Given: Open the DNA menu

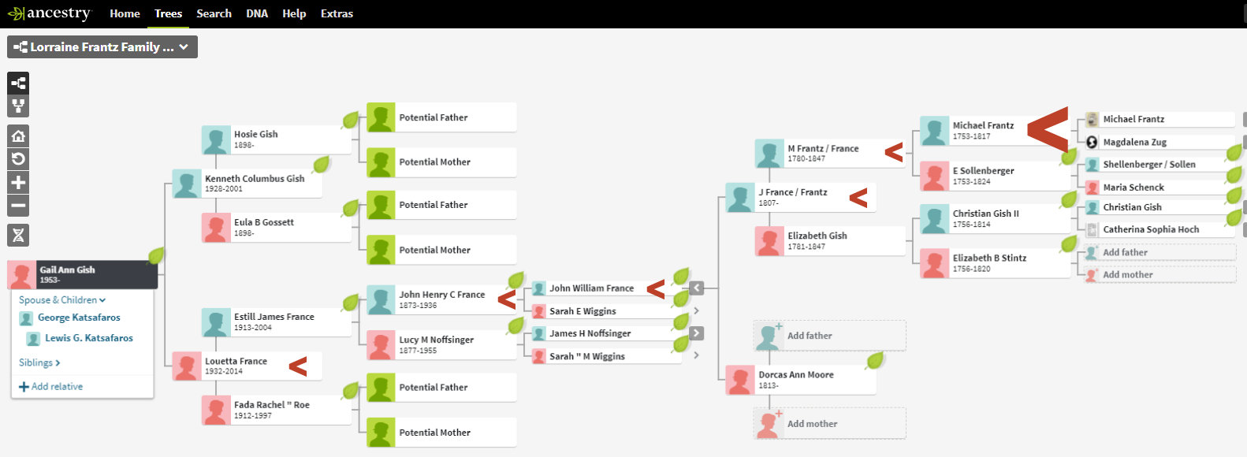Looking at the screenshot, I should 257,13.
